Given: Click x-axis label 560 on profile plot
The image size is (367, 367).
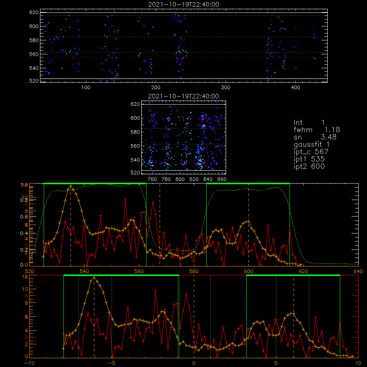Looking at the screenshot, I should click(x=139, y=271).
